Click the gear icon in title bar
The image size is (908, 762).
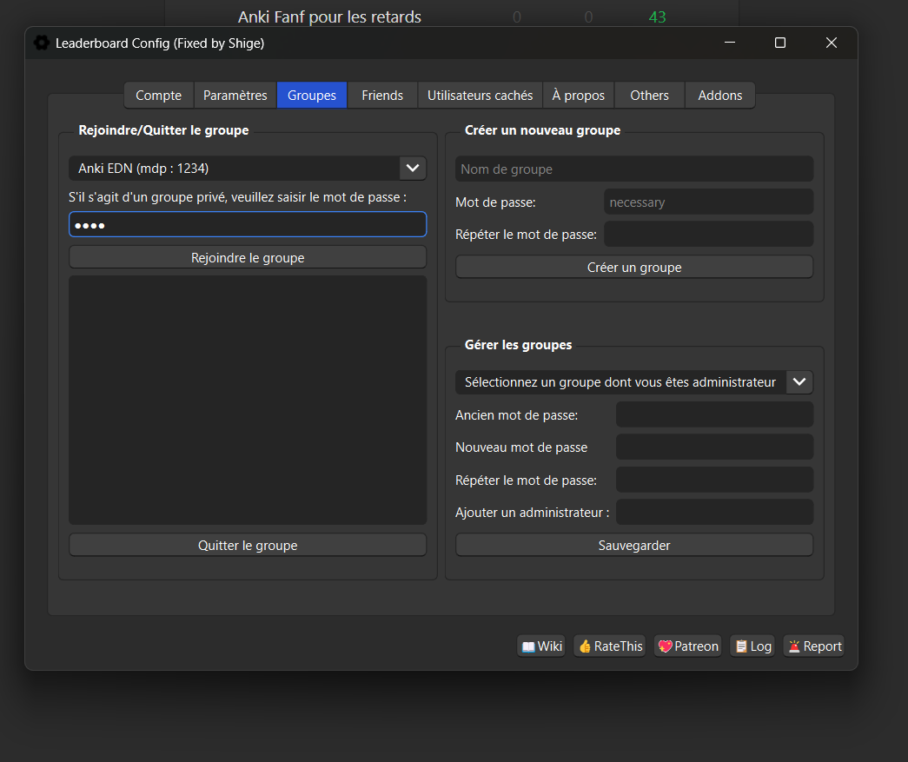tap(42, 43)
